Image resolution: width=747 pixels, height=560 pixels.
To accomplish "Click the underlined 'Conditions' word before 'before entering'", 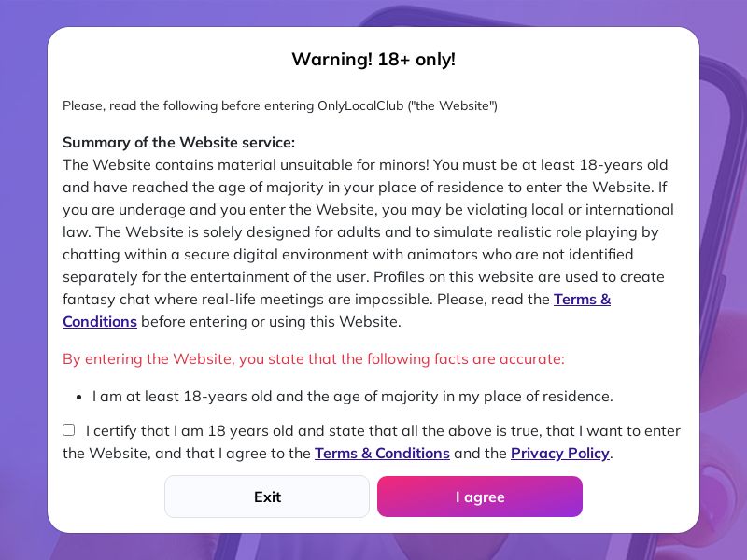I will point(100,322).
